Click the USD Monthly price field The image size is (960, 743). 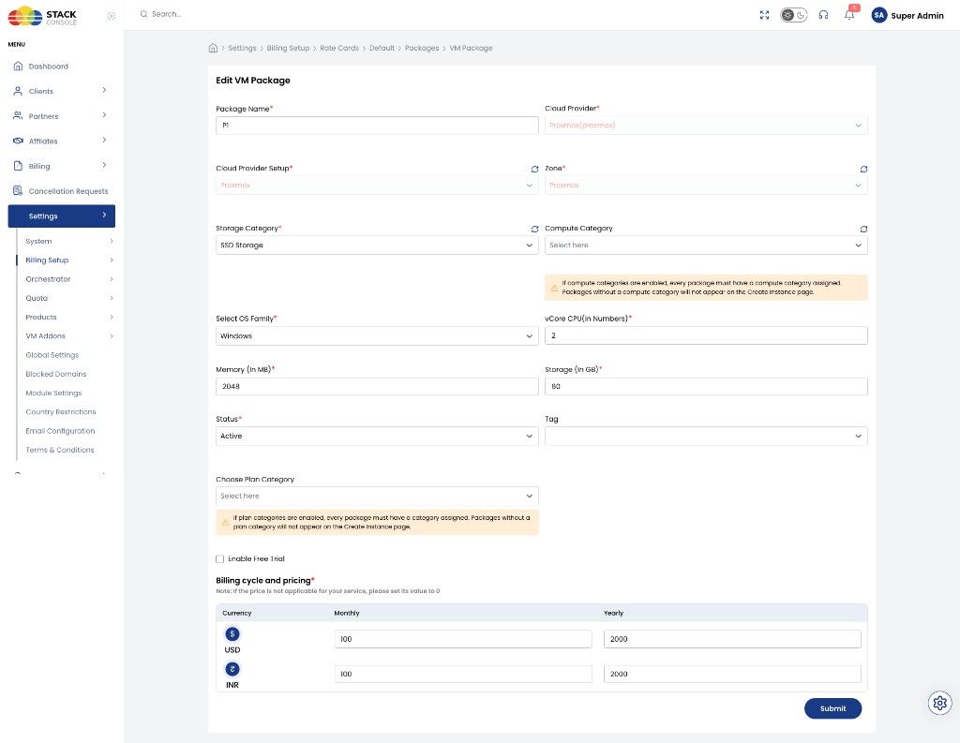click(x=463, y=639)
